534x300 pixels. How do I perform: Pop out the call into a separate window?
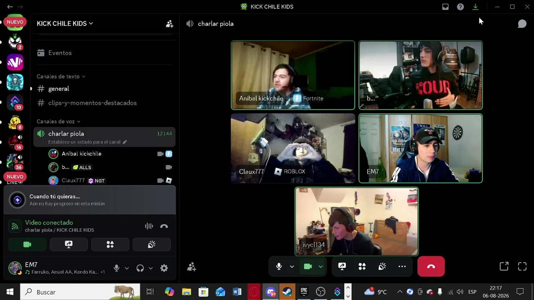[x=504, y=267]
